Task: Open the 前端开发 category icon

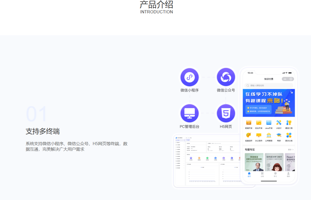Action: click(x=249, y=123)
